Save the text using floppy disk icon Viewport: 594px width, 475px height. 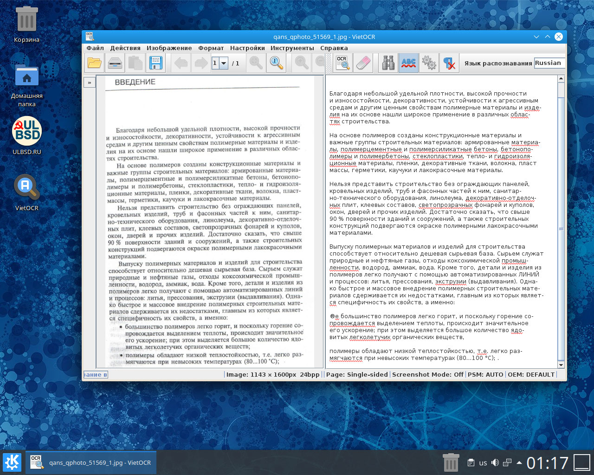tap(156, 63)
